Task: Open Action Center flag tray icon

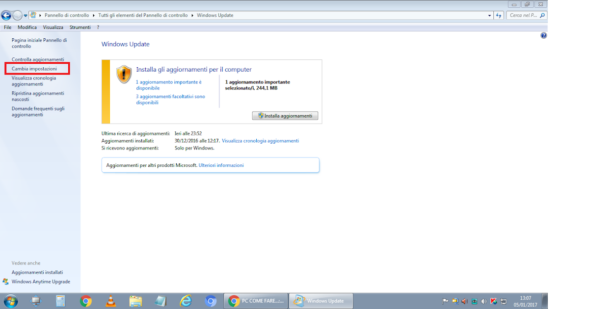Action: [x=445, y=301]
